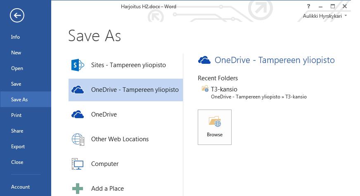Go to the Share page
Viewport: 360px width, 196px height.
(17, 131)
